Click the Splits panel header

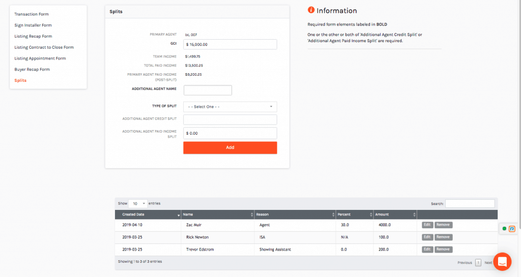[x=197, y=12]
